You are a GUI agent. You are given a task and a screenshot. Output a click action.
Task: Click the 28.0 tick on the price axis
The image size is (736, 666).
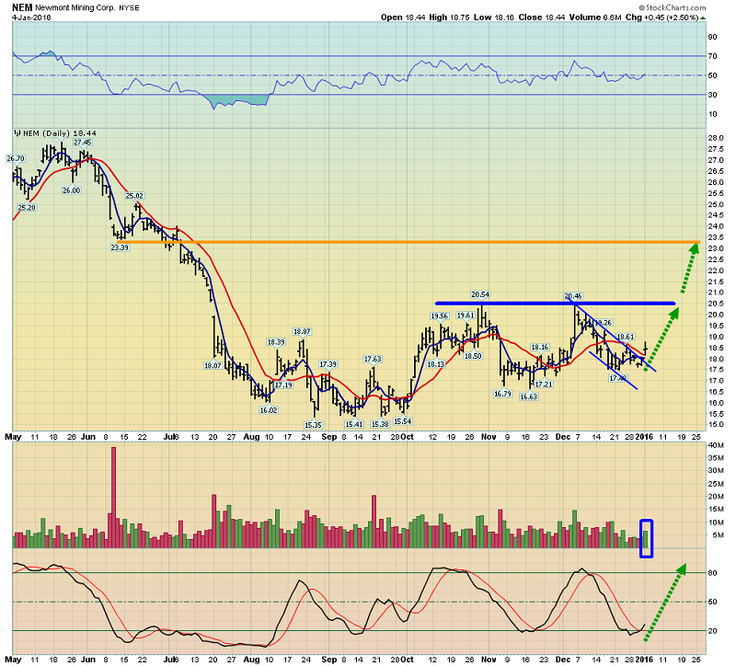tap(716, 138)
